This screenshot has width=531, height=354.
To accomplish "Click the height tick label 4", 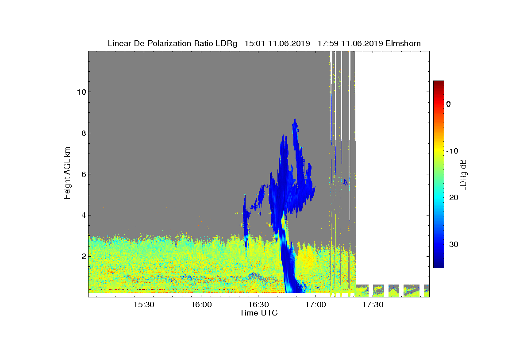I will pos(83,215).
